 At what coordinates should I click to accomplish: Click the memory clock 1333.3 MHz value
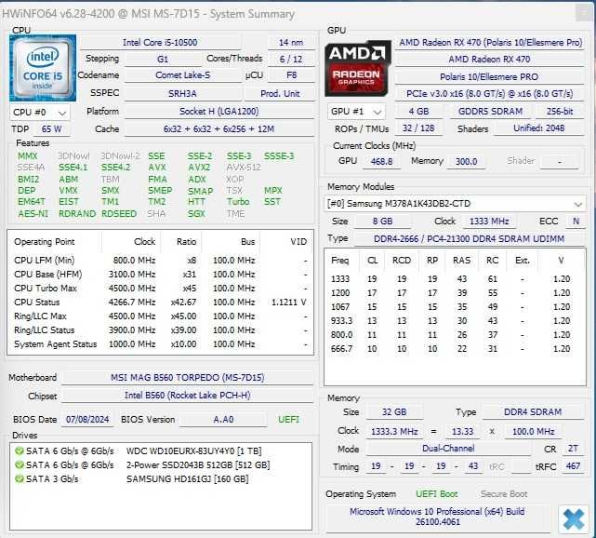[x=394, y=432]
